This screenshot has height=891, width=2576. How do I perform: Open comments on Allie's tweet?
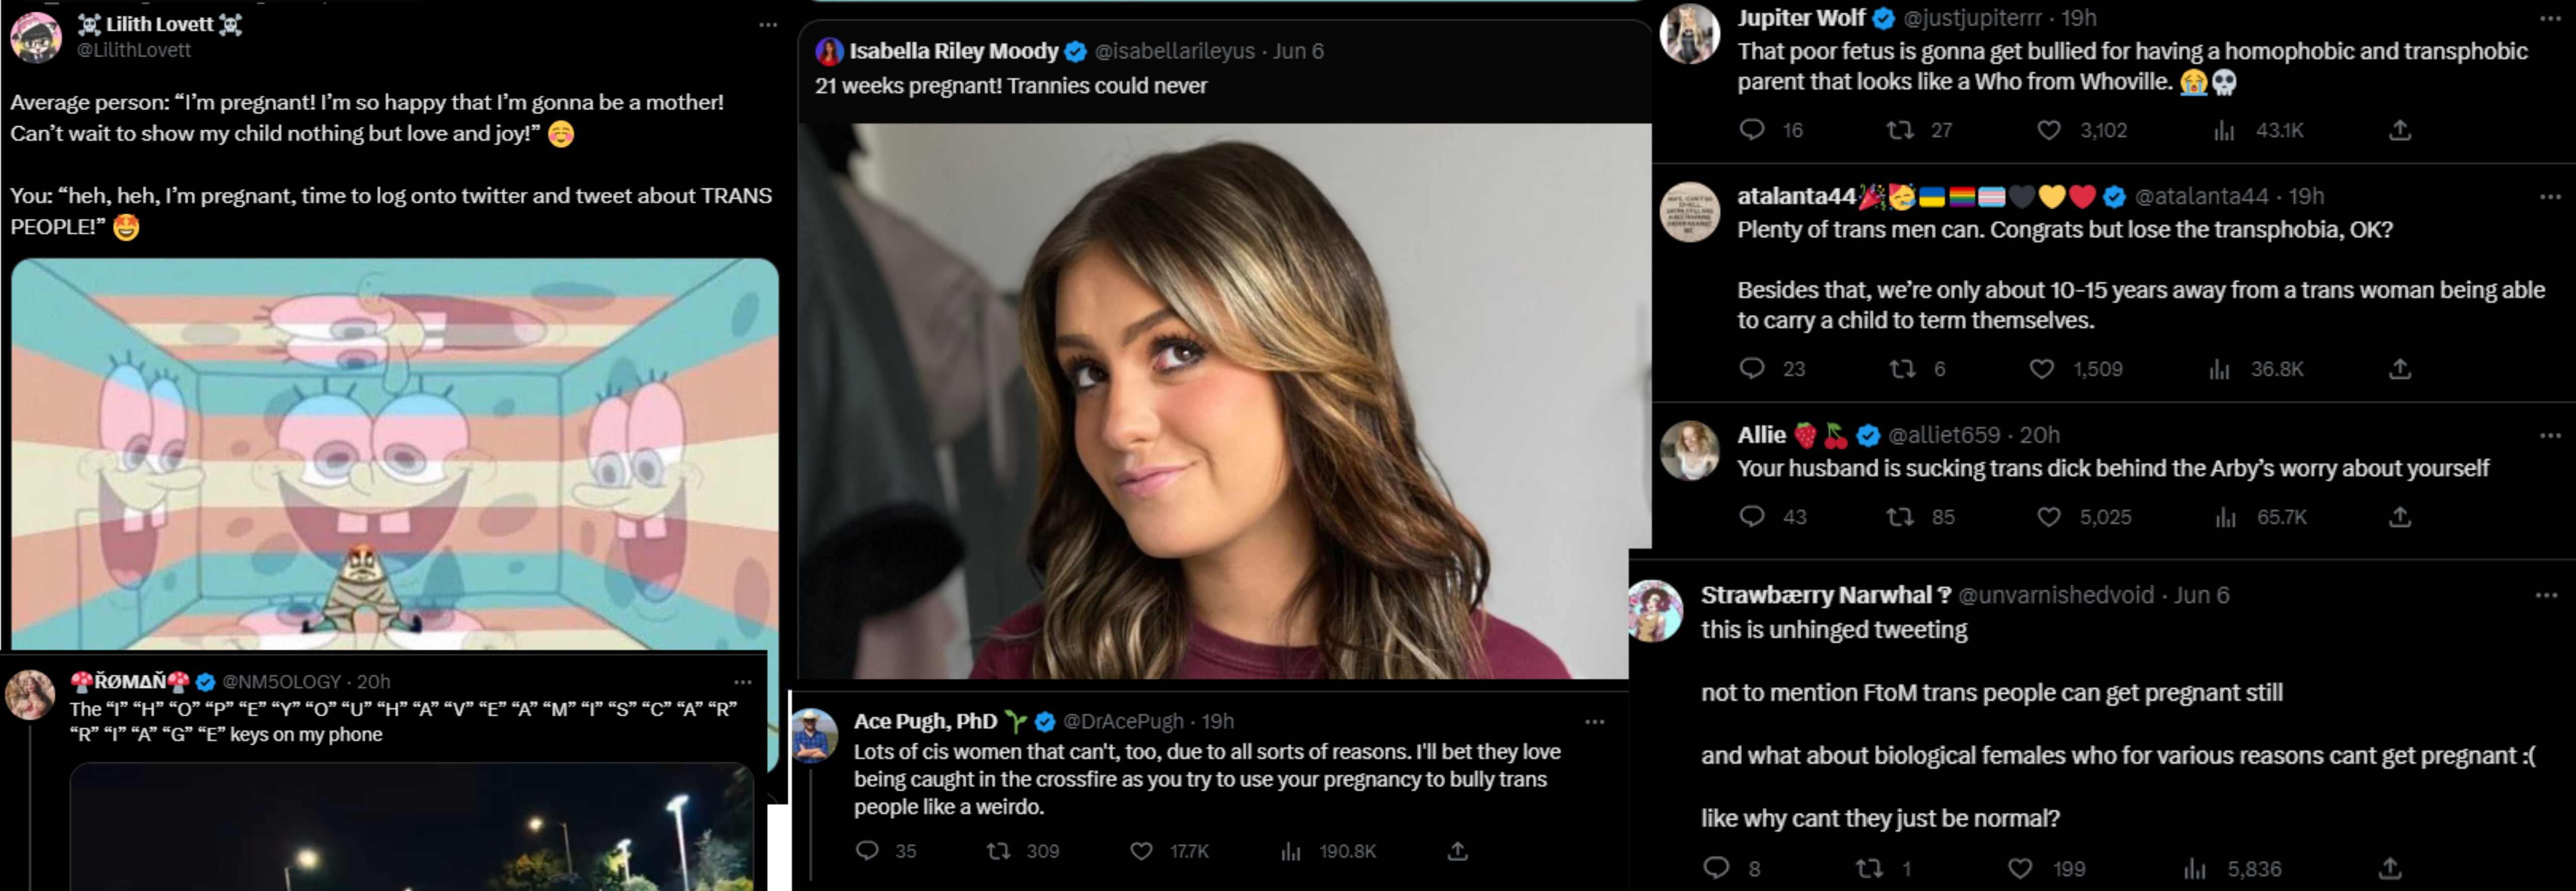point(1751,516)
